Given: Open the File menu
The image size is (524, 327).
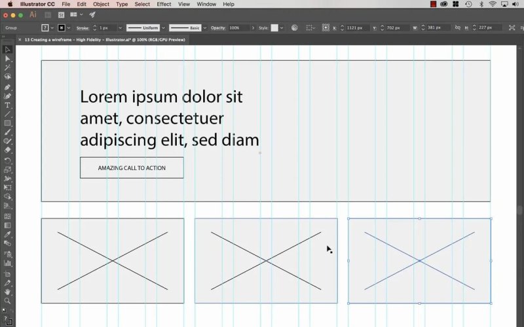Looking at the screenshot, I should click(66, 5).
